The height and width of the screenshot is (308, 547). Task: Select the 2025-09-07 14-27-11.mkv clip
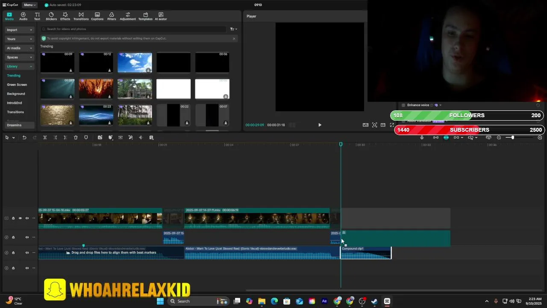[257, 218]
